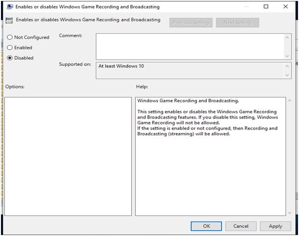Click the OK button
Viewport: 299px width, 236px height.
[206, 226]
